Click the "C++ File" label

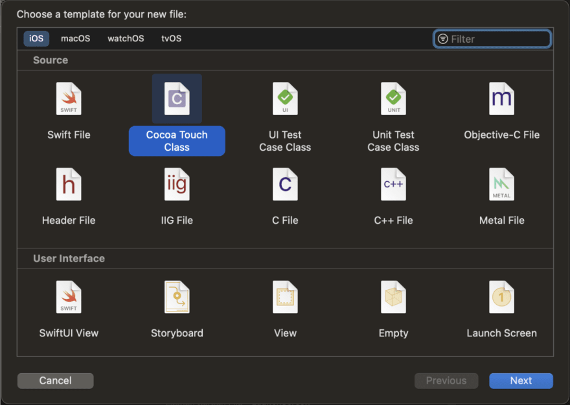tap(393, 220)
